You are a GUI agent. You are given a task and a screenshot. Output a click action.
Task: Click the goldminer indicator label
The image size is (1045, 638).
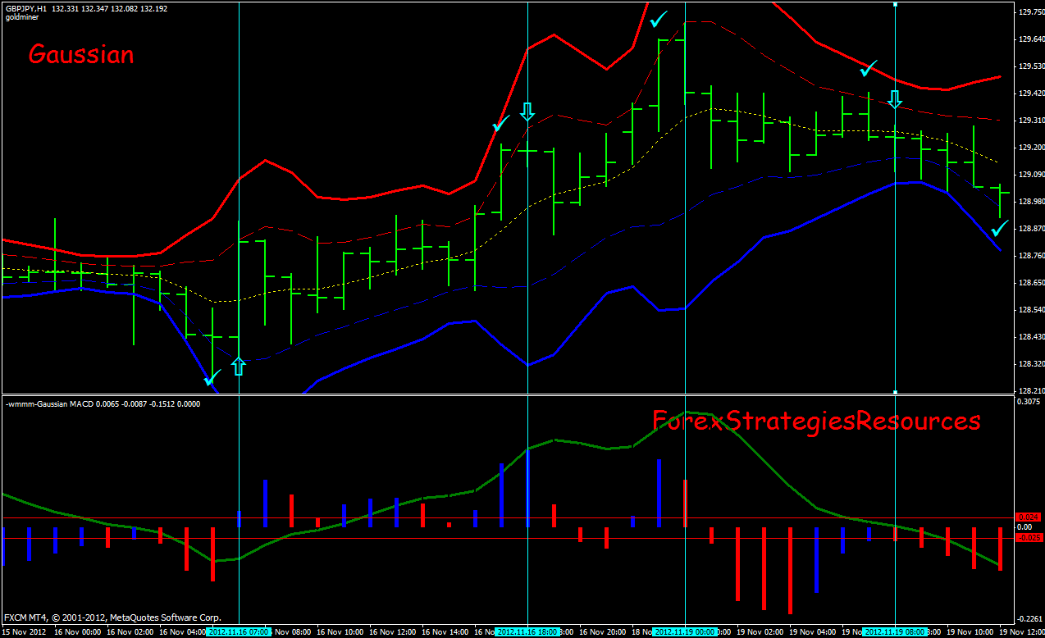21,18
